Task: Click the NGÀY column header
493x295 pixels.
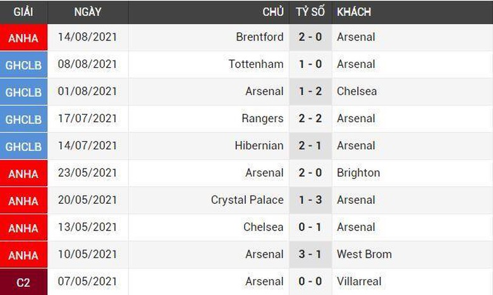Action: point(87,12)
